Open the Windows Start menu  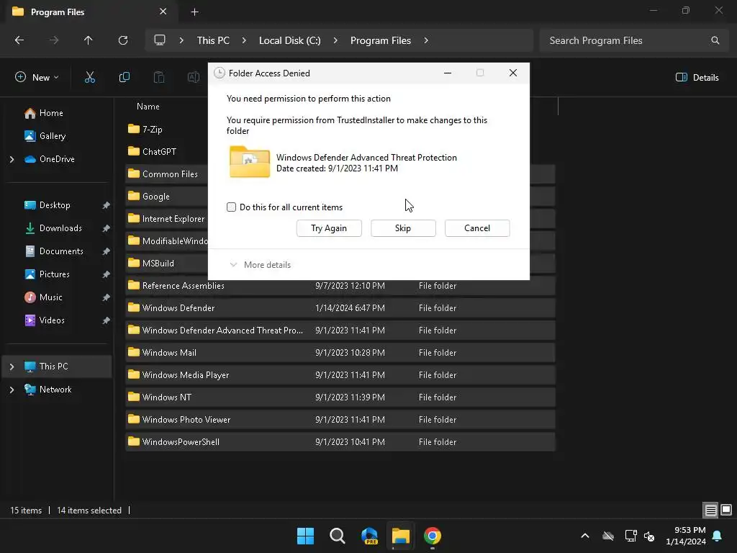tap(305, 536)
